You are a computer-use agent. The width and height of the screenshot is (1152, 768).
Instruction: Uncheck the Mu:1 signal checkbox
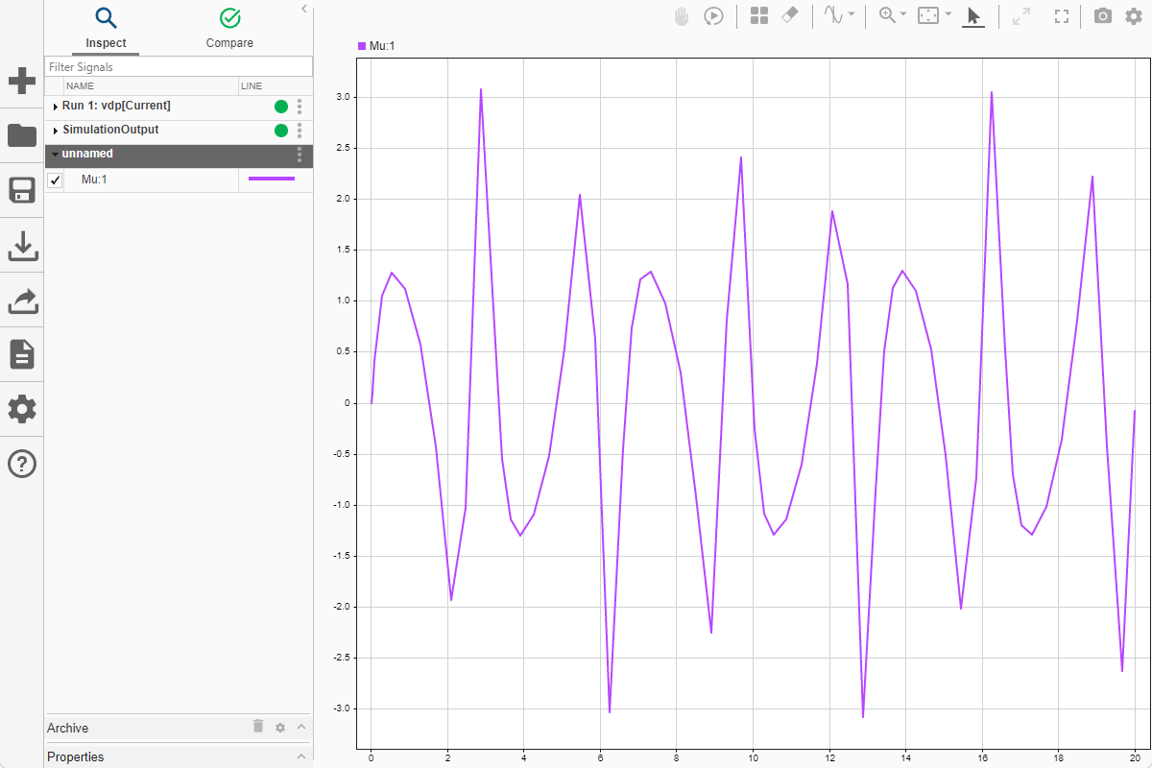pyautogui.click(x=55, y=180)
